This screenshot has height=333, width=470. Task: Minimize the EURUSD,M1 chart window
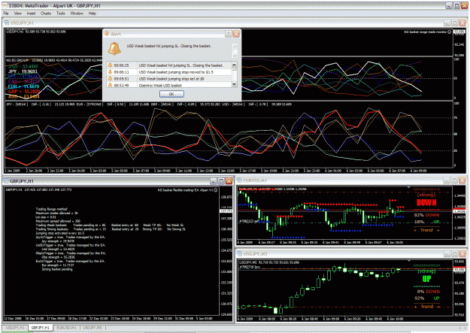(447, 180)
